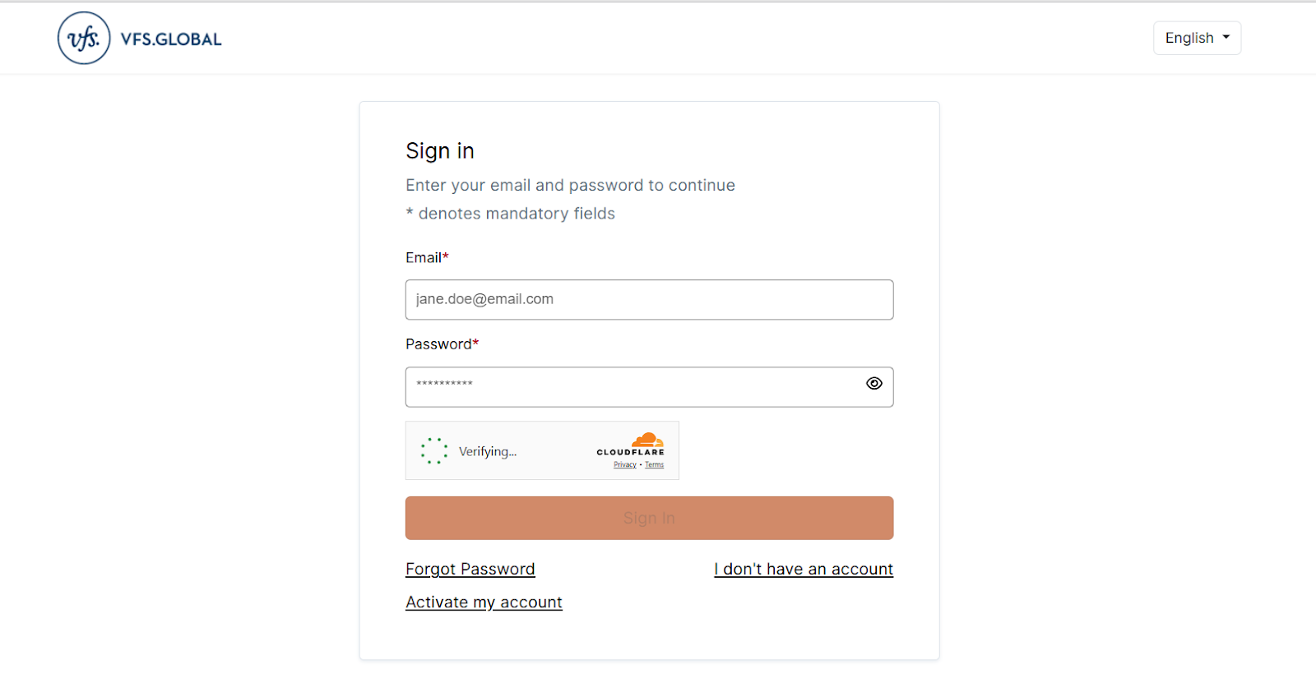The width and height of the screenshot is (1316, 678).
Task: Click into the Email input field
Action: [x=649, y=300]
